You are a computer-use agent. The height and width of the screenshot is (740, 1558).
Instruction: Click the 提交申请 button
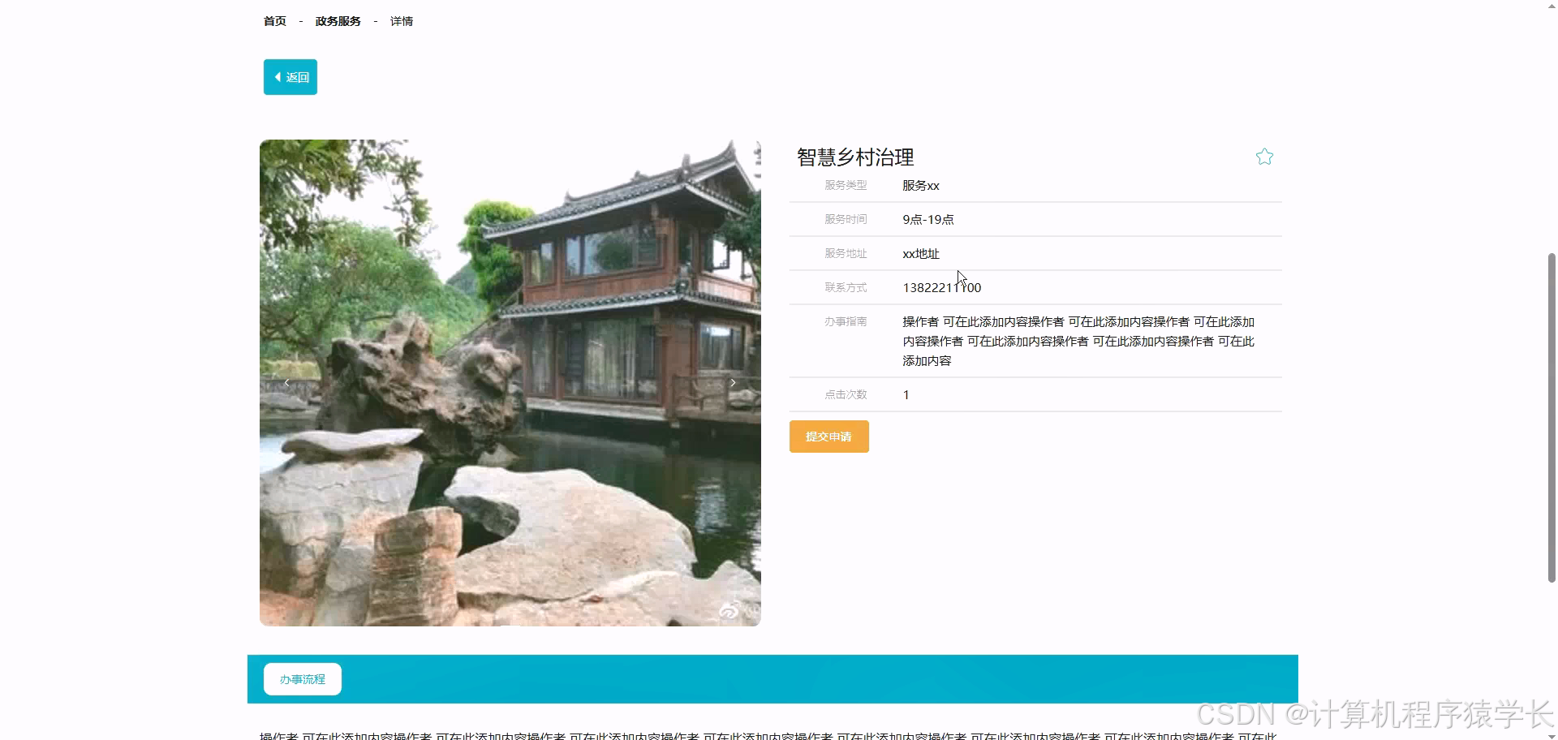828,436
